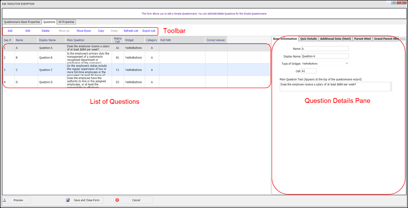Select the Base Information tab

click(x=285, y=39)
